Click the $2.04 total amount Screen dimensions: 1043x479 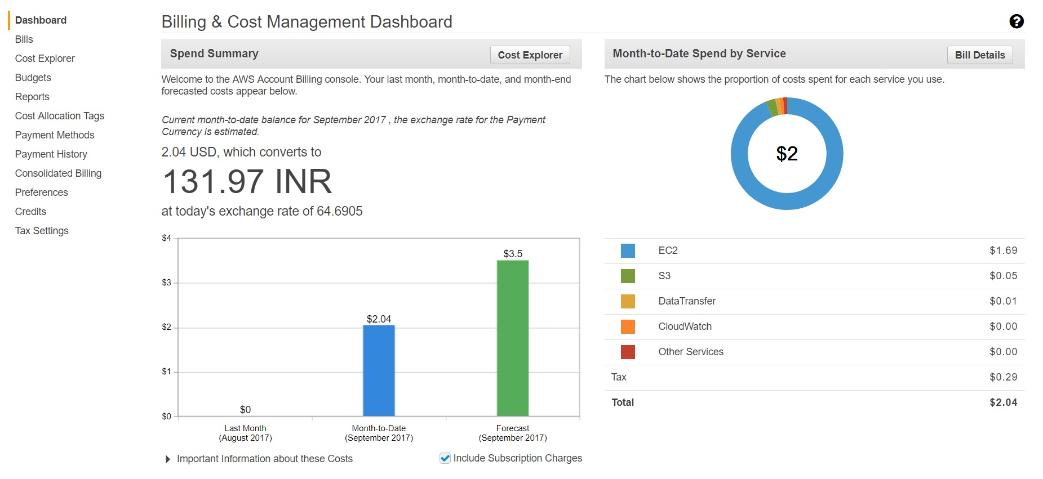(1004, 402)
